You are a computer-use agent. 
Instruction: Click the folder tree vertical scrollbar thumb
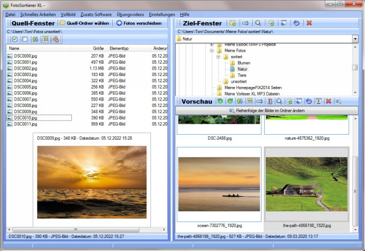point(355,67)
